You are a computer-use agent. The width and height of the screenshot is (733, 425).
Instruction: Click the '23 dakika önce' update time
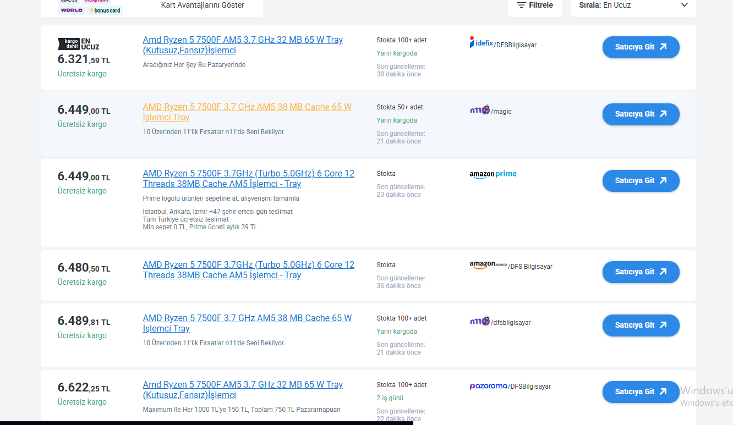point(399,195)
